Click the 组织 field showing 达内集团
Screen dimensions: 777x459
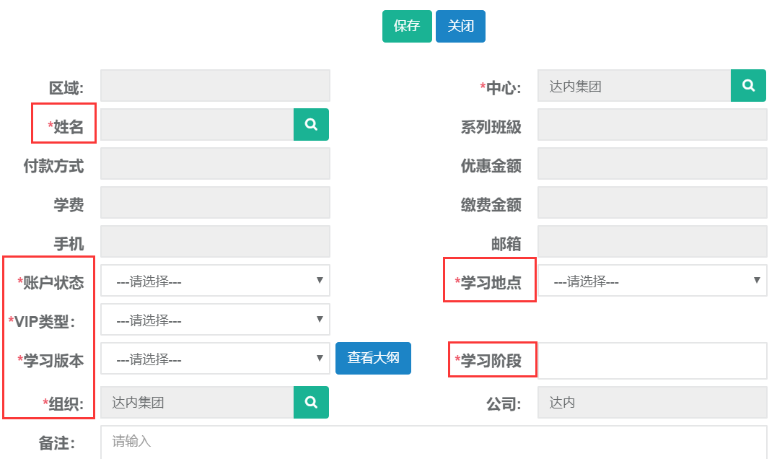point(197,403)
